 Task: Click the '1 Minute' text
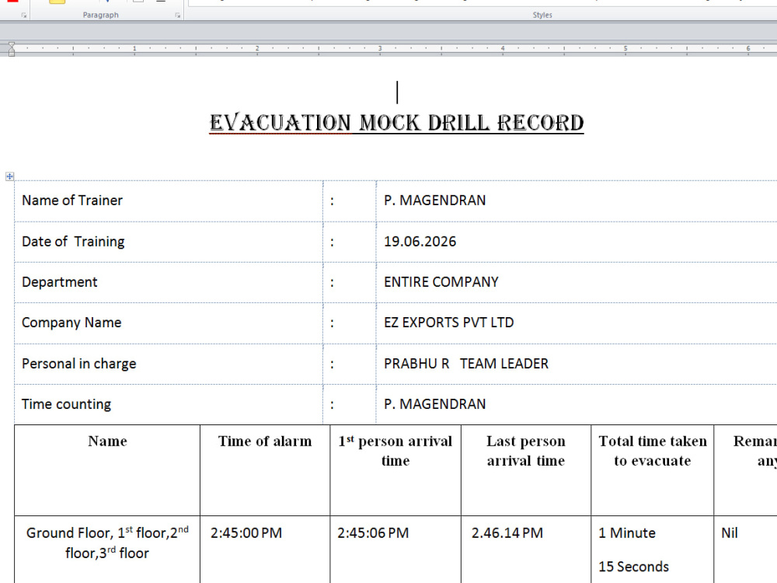[627, 533]
